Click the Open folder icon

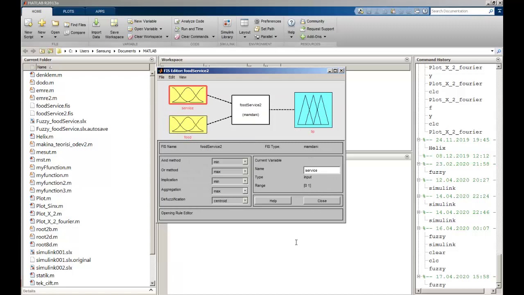tap(55, 24)
